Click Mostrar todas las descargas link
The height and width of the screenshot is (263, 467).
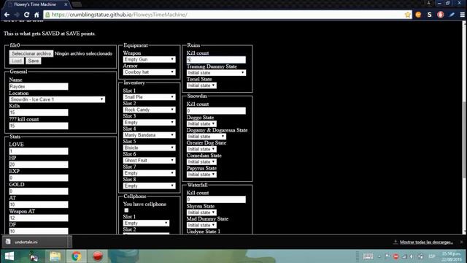pyautogui.click(x=426, y=242)
